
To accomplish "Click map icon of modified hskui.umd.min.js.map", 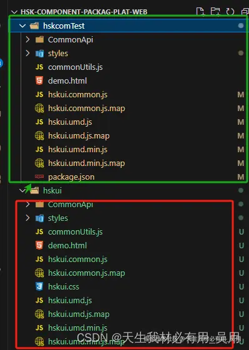I will (x=39, y=163).
